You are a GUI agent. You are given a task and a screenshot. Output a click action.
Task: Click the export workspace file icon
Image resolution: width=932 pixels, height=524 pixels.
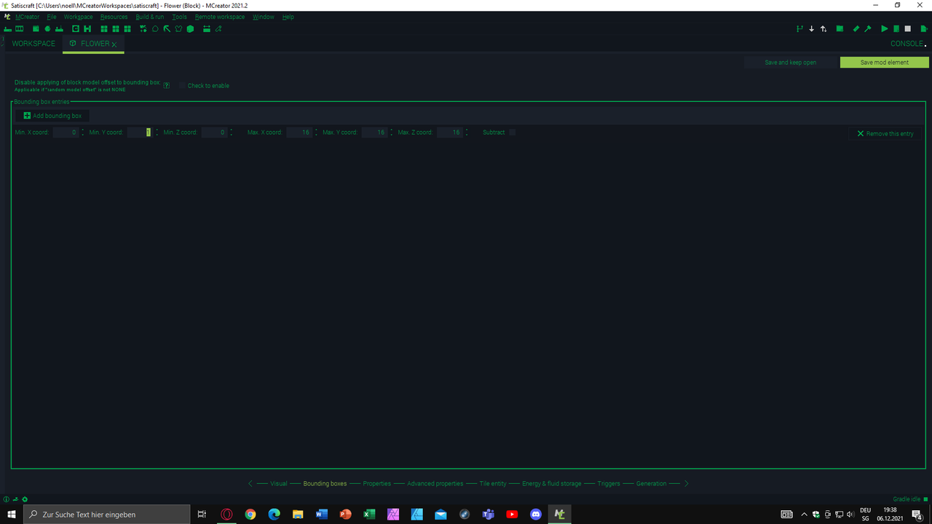[x=924, y=29]
